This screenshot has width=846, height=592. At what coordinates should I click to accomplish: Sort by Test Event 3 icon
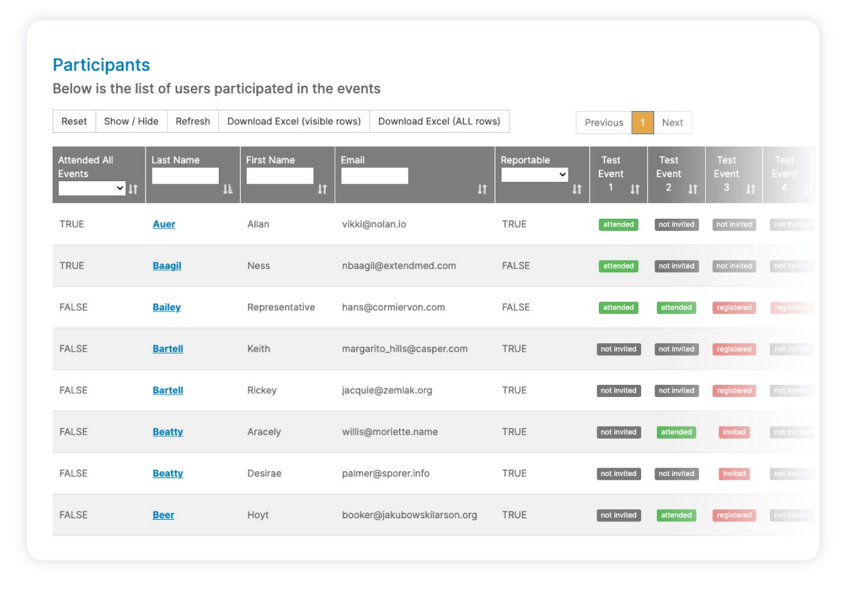point(751,189)
